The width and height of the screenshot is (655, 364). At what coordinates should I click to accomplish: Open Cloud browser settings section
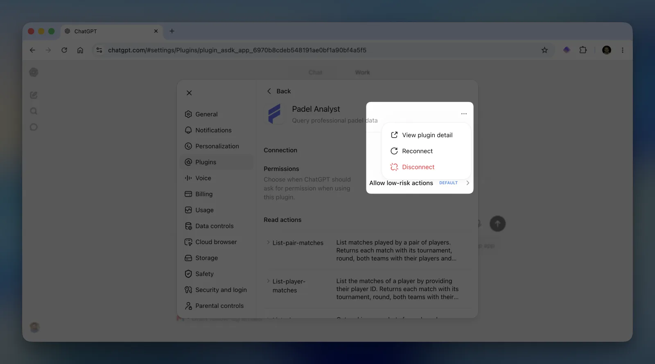point(217,242)
